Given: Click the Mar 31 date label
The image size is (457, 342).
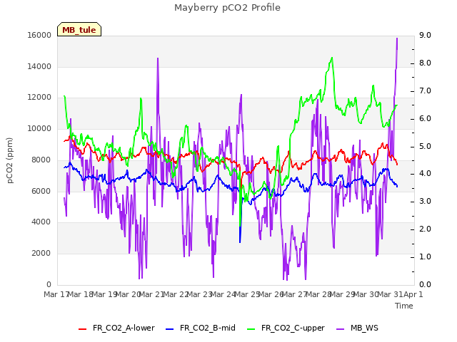Looking at the screenshot, I should [x=390, y=294].
